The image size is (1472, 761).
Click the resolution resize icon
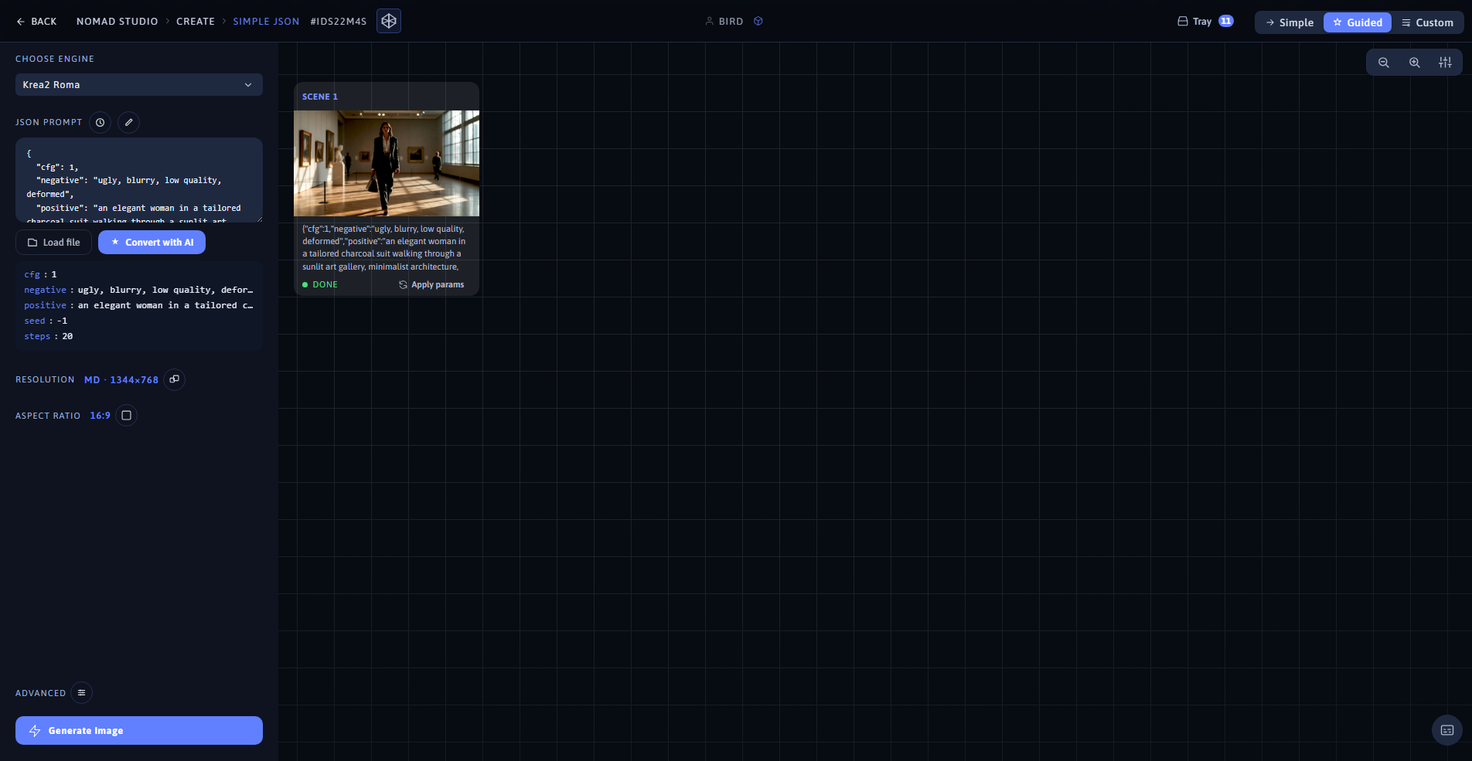point(175,379)
